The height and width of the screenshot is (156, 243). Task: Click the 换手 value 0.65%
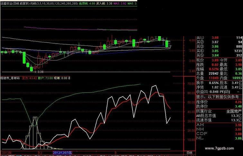tap(214, 83)
